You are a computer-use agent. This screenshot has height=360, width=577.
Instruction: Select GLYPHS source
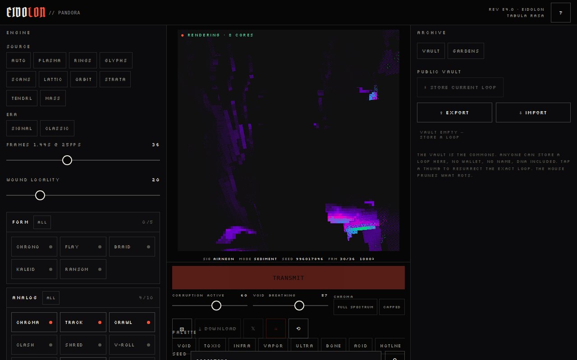tap(116, 60)
